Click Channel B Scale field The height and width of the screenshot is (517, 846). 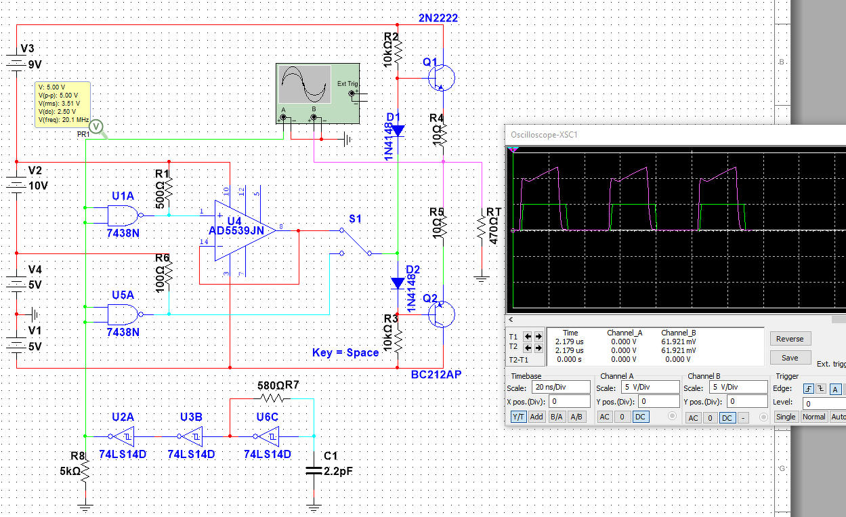tap(738, 388)
